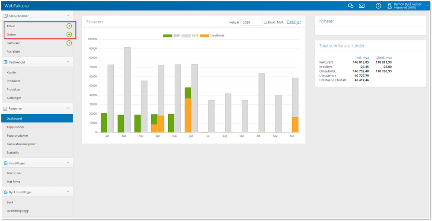Select Kunder in Vedlikehold menu
Viewport: 432px width, 221px height.
pos(12,73)
